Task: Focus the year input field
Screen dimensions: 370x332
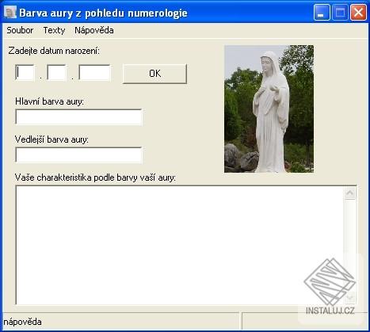Action: click(94, 72)
